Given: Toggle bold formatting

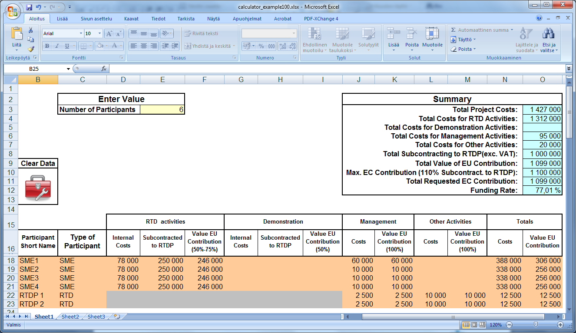Looking at the screenshot, I should click(x=47, y=46).
